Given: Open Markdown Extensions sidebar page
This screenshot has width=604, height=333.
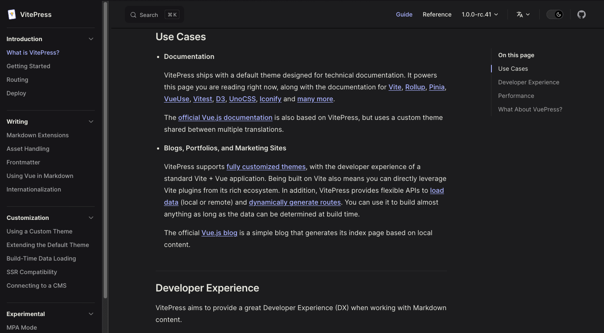Looking at the screenshot, I should [x=38, y=135].
